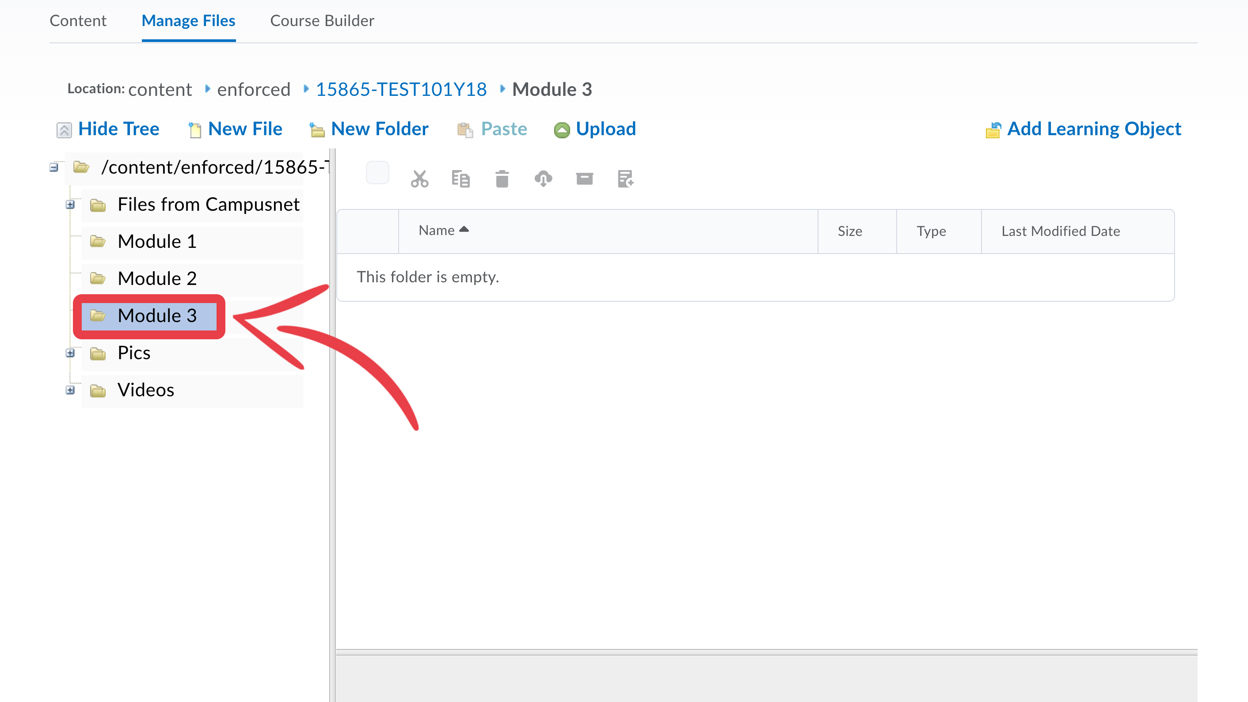This screenshot has width=1248, height=702.
Task: Expand the Files from Campusnet folder
Action: pyautogui.click(x=70, y=205)
